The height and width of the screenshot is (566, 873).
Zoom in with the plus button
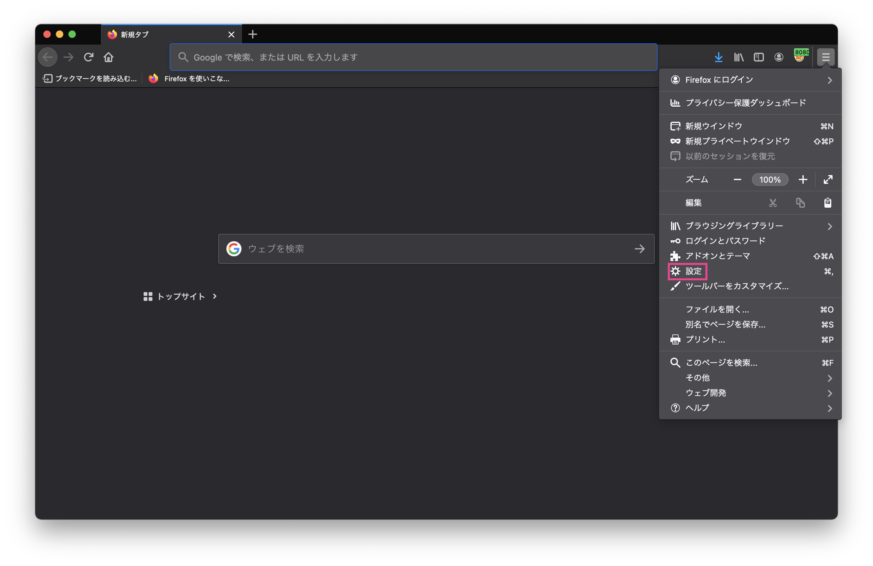pos(802,179)
